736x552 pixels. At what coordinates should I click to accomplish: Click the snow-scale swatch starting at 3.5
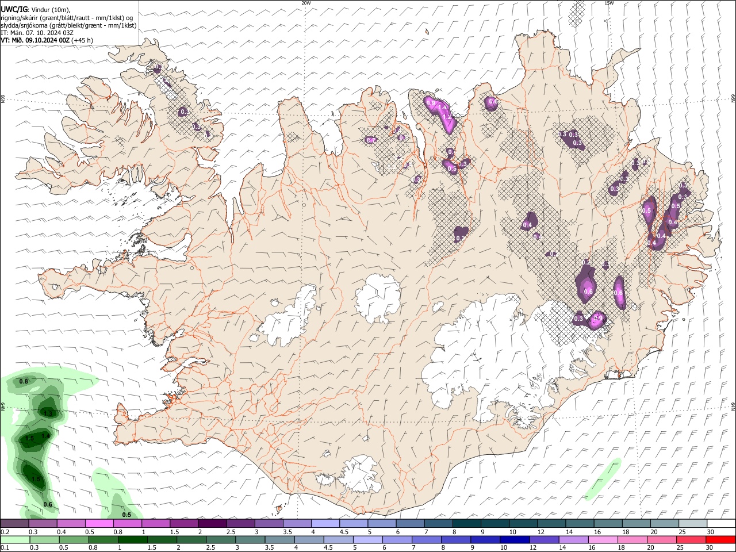[x=297, y=523]
